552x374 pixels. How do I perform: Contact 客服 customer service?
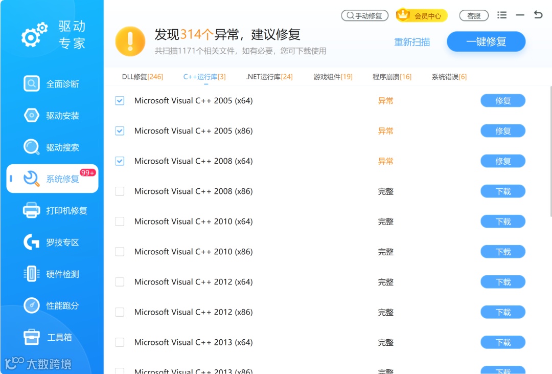pyautogui.click(x=474, y=15)
